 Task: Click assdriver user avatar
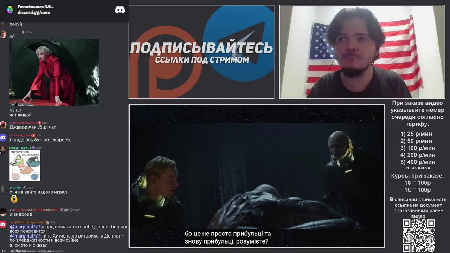[x=3, y=190]
